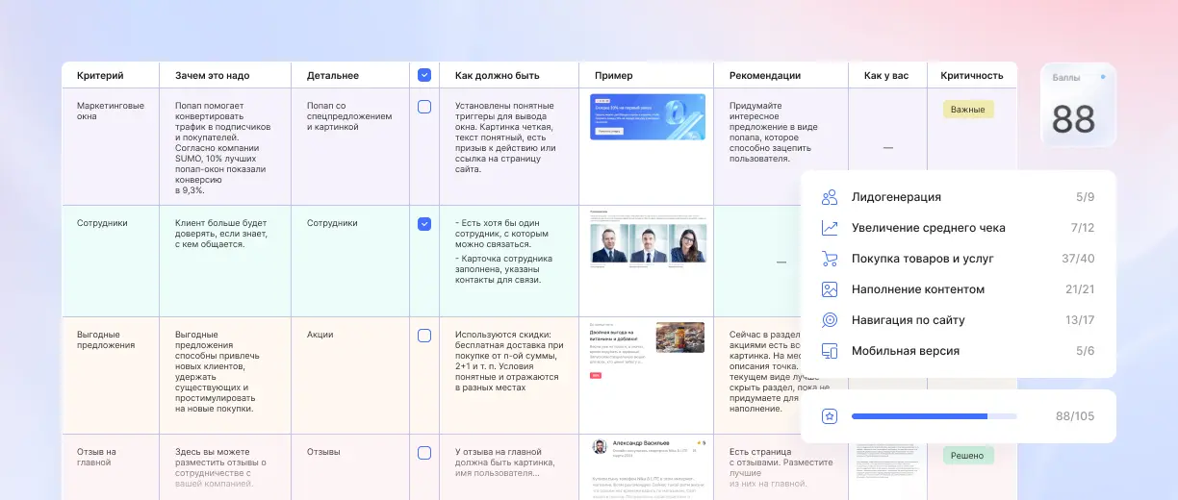Screen dimensions: 1178x500
Task: Click the Наполнение контентом image icon
Action: (830, 289)
